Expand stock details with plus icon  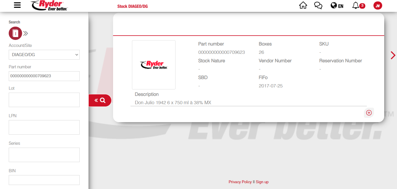[x=369, y=113]
